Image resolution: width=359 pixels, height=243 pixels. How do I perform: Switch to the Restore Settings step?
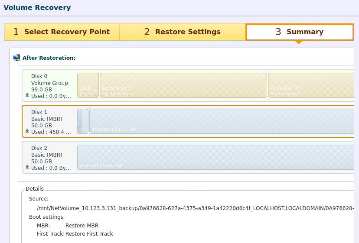[x=182, y=32]
